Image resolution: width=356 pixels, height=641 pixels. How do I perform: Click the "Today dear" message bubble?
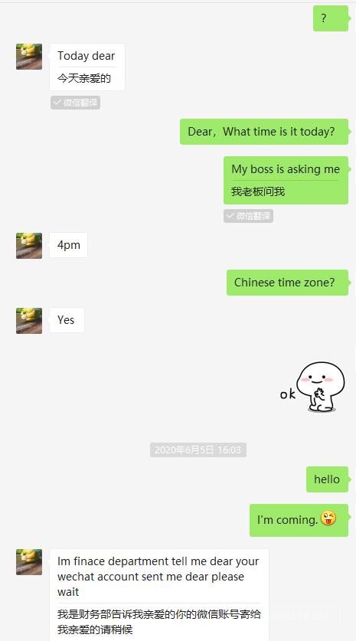pos(87,67)
